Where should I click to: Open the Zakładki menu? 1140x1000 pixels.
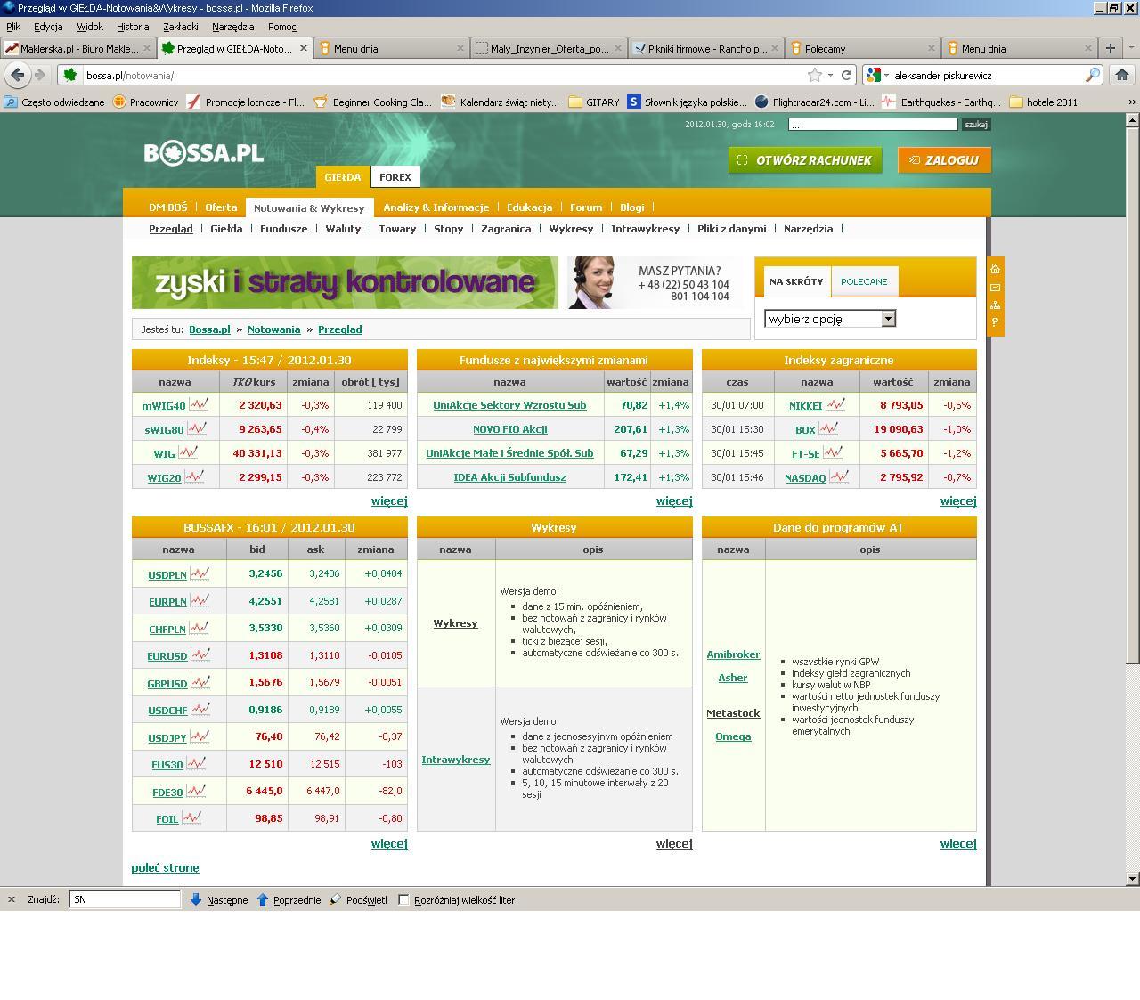coord(181,27)
